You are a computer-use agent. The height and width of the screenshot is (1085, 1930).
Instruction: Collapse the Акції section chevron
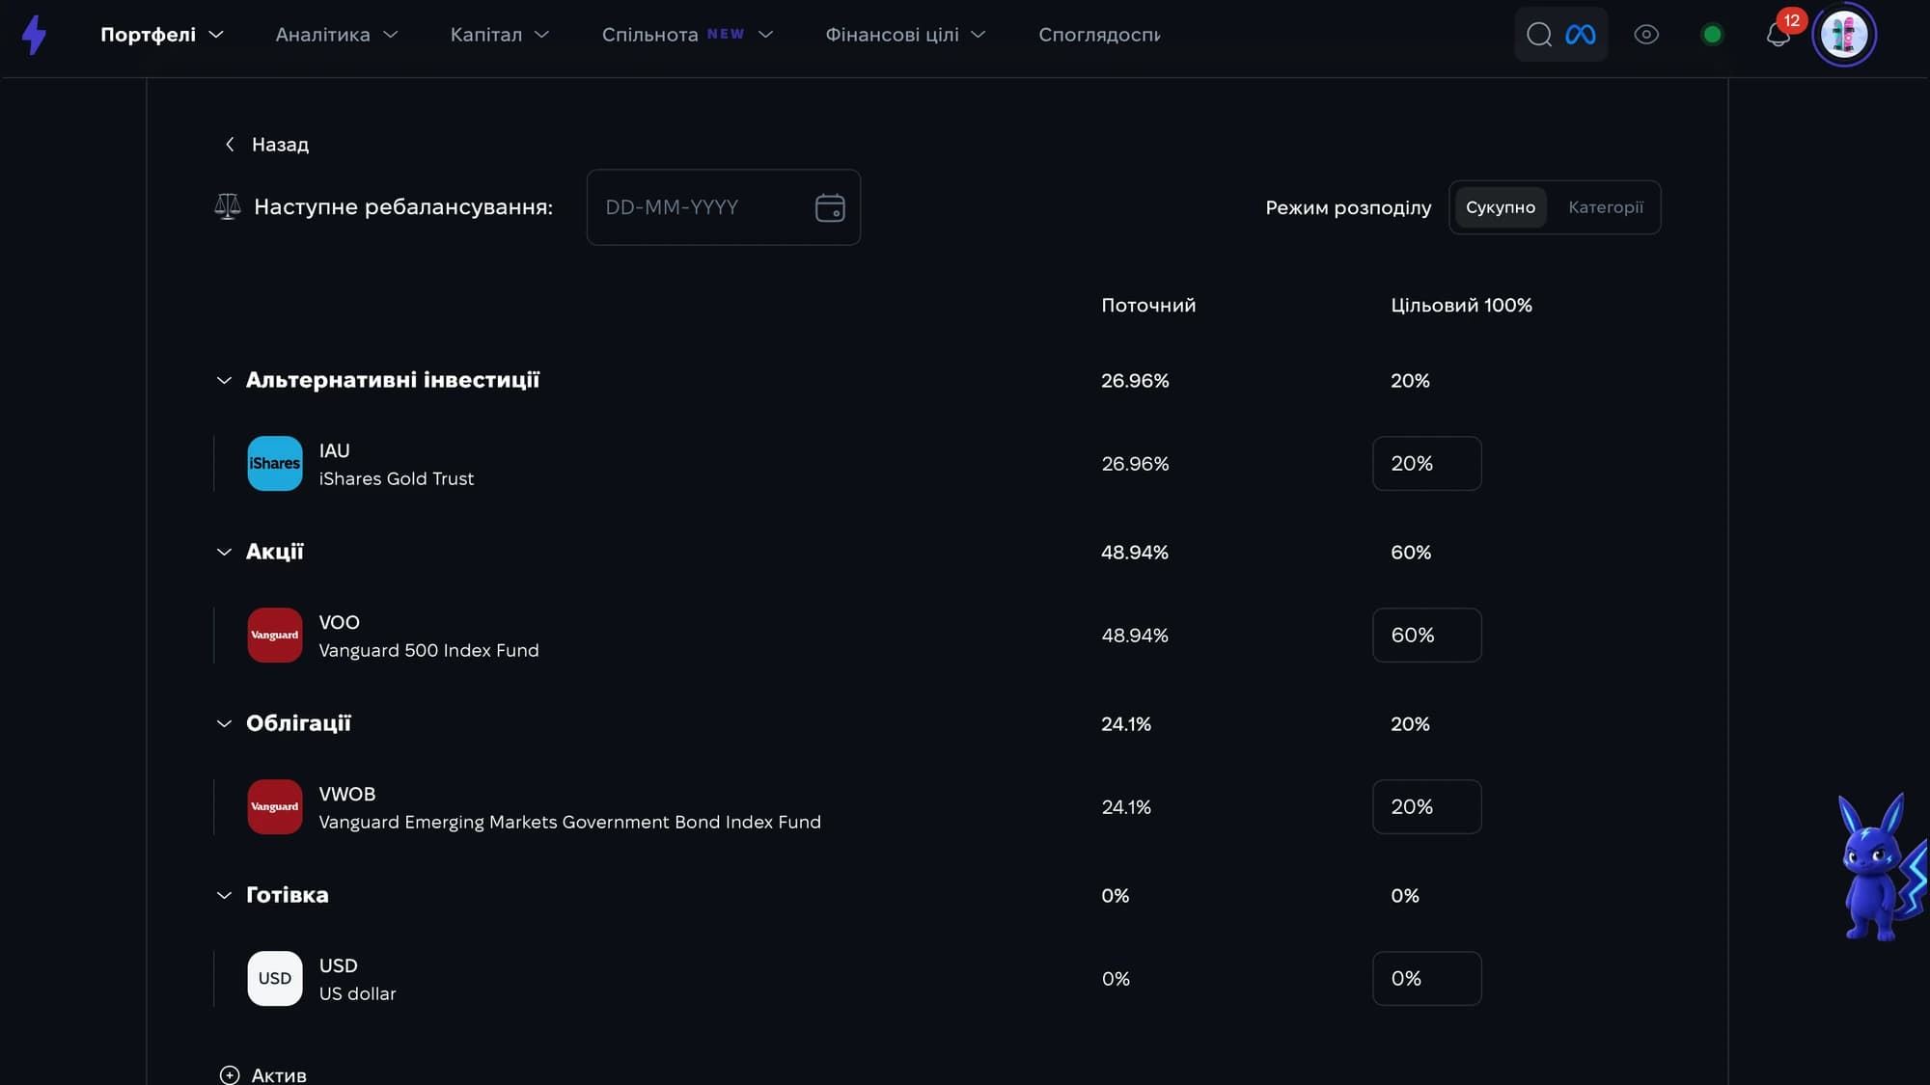pyautogui.click(x=224, y=553)
